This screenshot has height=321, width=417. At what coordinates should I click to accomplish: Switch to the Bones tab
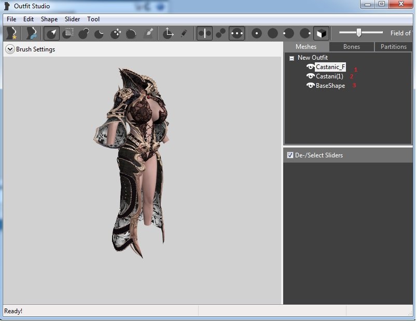point(351,47)
